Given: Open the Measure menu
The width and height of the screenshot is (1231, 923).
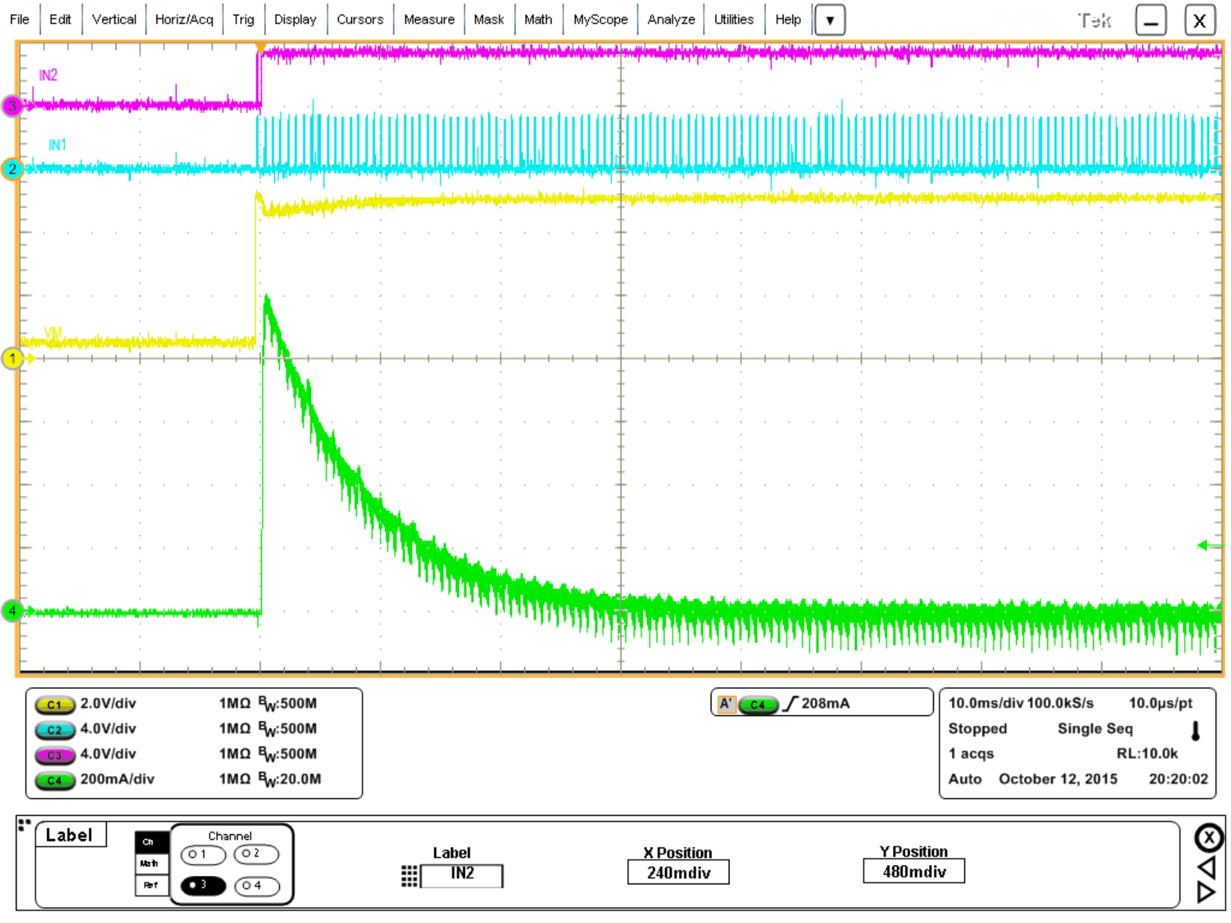Looking at the screenshot, I should 428,19.
